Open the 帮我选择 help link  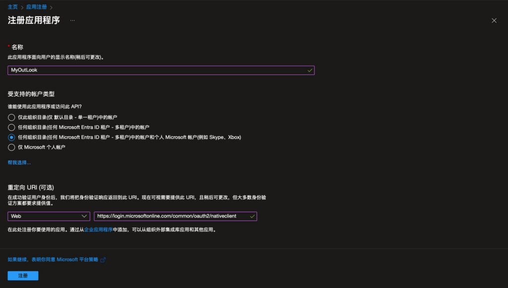[x=19, y=162]
